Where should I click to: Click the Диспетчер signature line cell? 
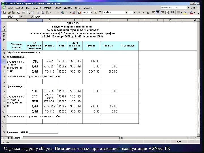click(x=33, y=132)
